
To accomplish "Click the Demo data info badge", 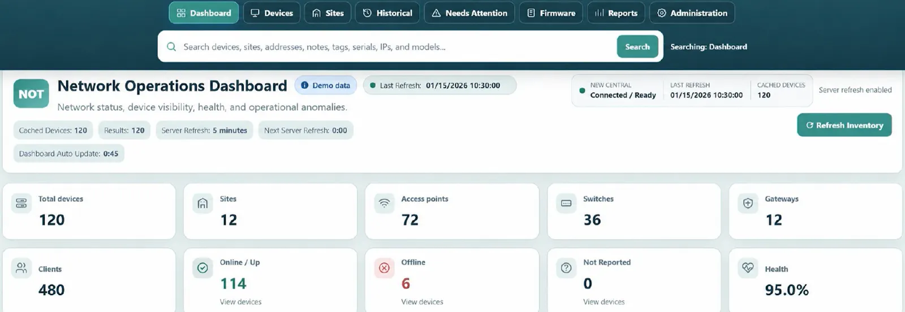I will 326,85.
